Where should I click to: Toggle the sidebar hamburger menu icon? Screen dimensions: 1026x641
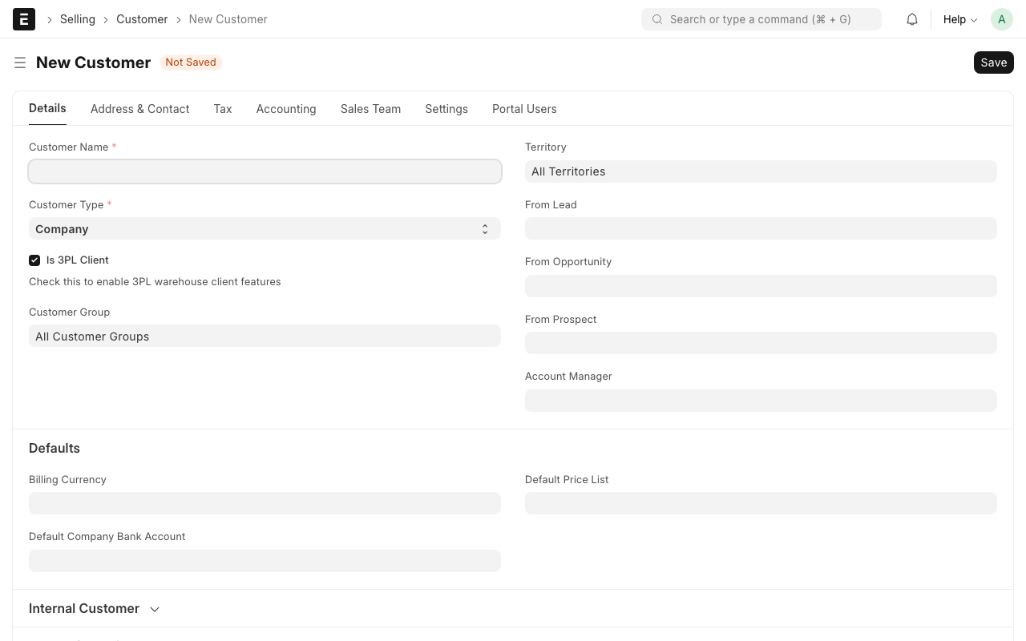(x=20, y=62)
